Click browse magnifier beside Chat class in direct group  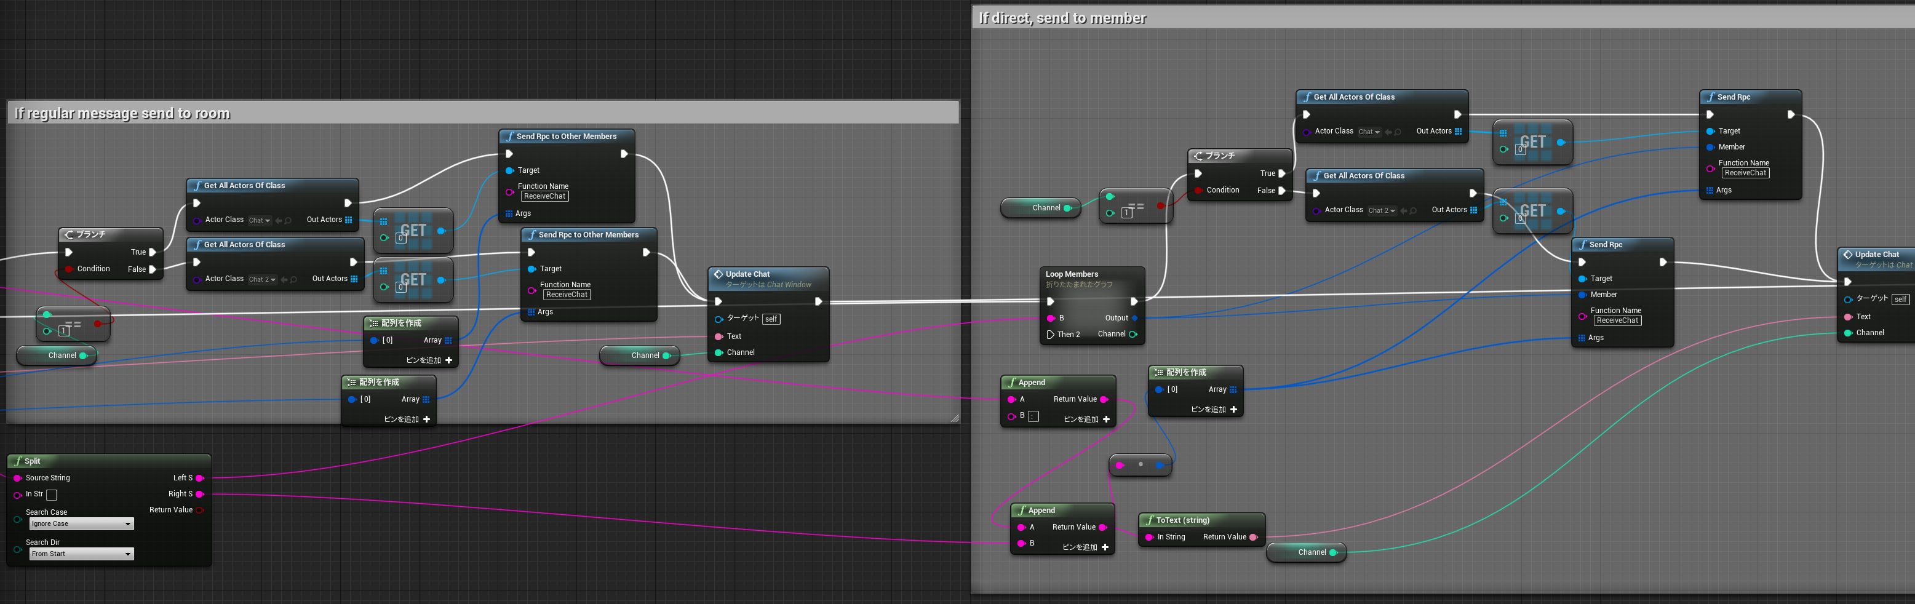(x=1398, y=132)
